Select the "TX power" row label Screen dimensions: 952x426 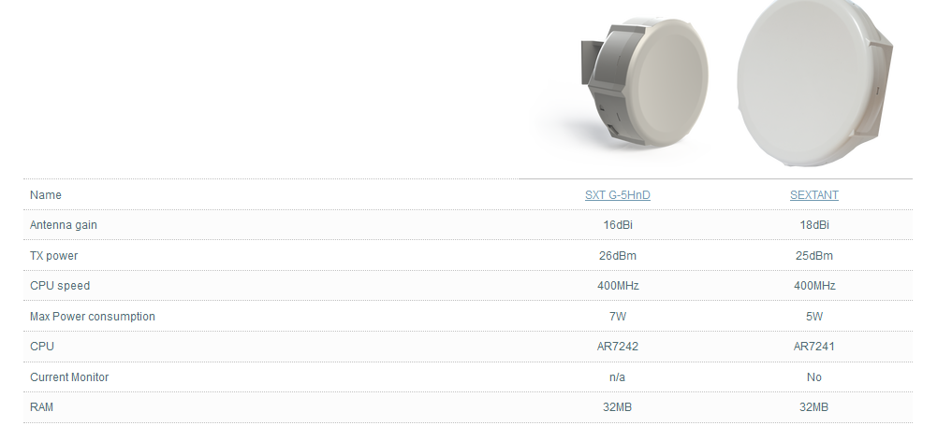point(54,256)
